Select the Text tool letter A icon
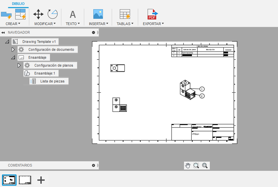278x187 pixels. coord(73,14)
